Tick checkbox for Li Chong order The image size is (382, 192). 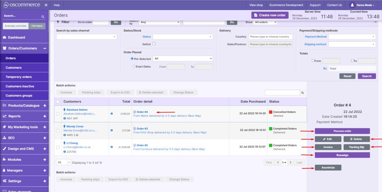pos(58,147)
